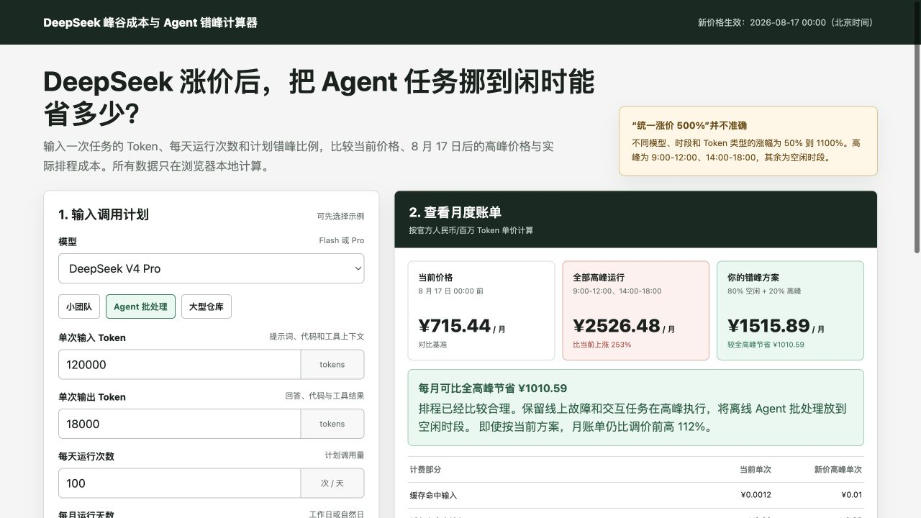Viewport: 921px width, 518px height.
Task: Click the main heading about 涨价后 Agent 任务
Action: 319,99
